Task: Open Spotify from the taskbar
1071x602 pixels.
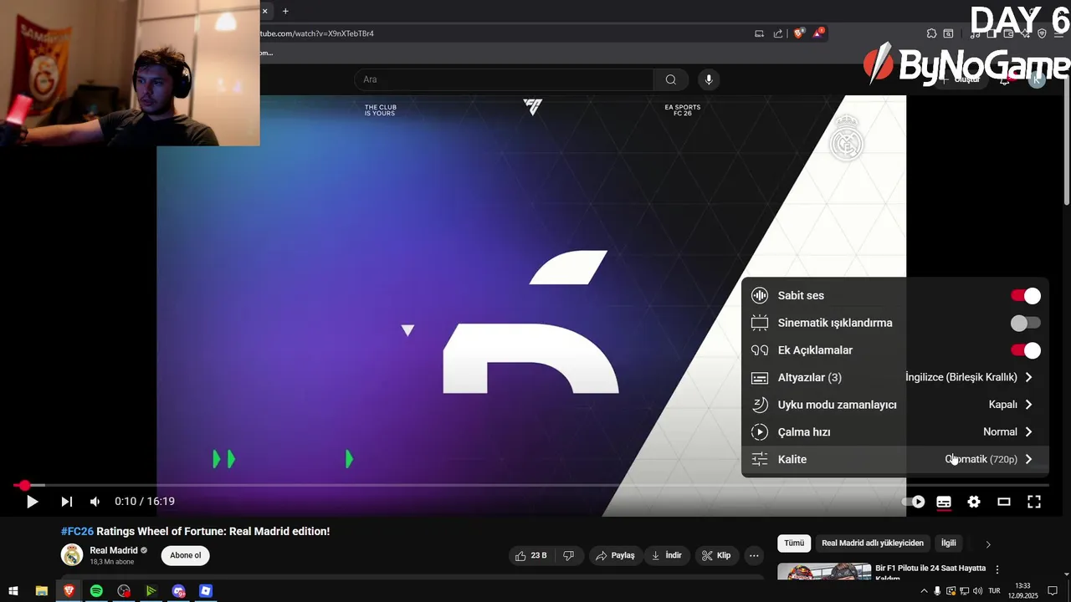Action: [96, 591]
